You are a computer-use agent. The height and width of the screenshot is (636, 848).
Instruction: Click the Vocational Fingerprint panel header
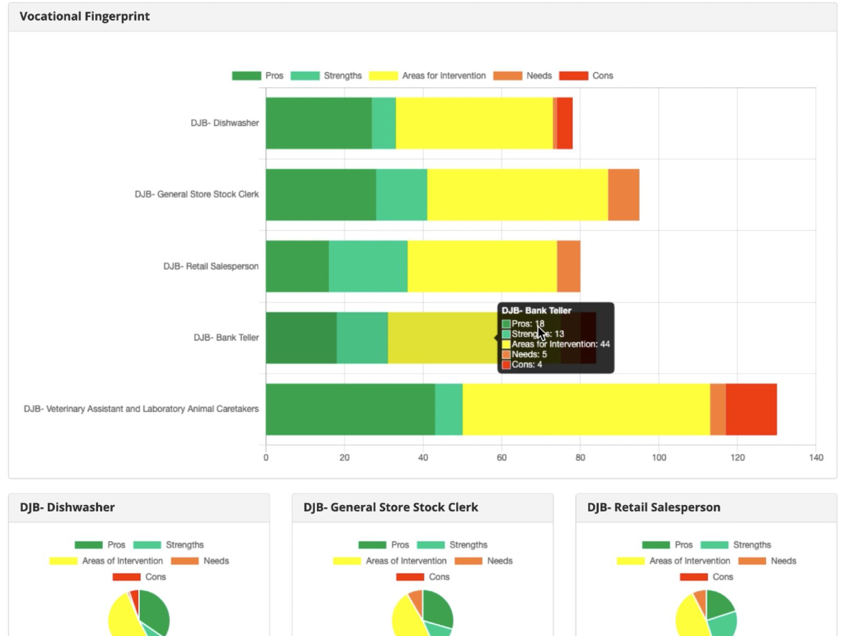[85, 16]
